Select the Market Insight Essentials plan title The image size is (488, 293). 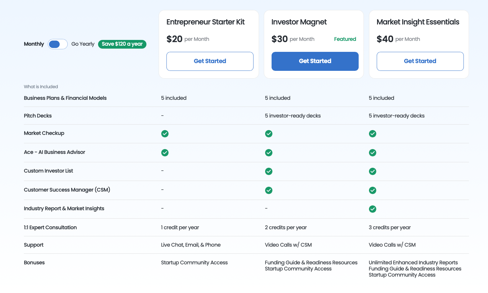pyautogui.click(x=418, y=22)
